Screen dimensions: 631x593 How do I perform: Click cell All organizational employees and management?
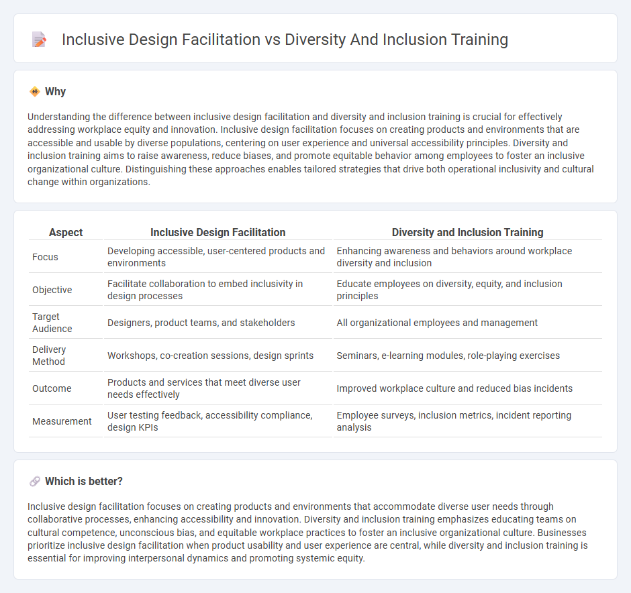468,323
